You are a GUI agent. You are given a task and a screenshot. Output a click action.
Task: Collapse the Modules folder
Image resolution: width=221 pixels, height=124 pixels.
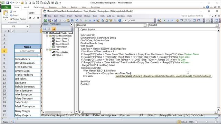(x=47, y=50)
